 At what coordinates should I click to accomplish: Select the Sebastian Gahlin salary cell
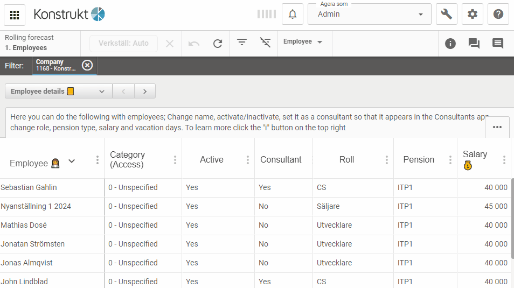pos(484,188)
